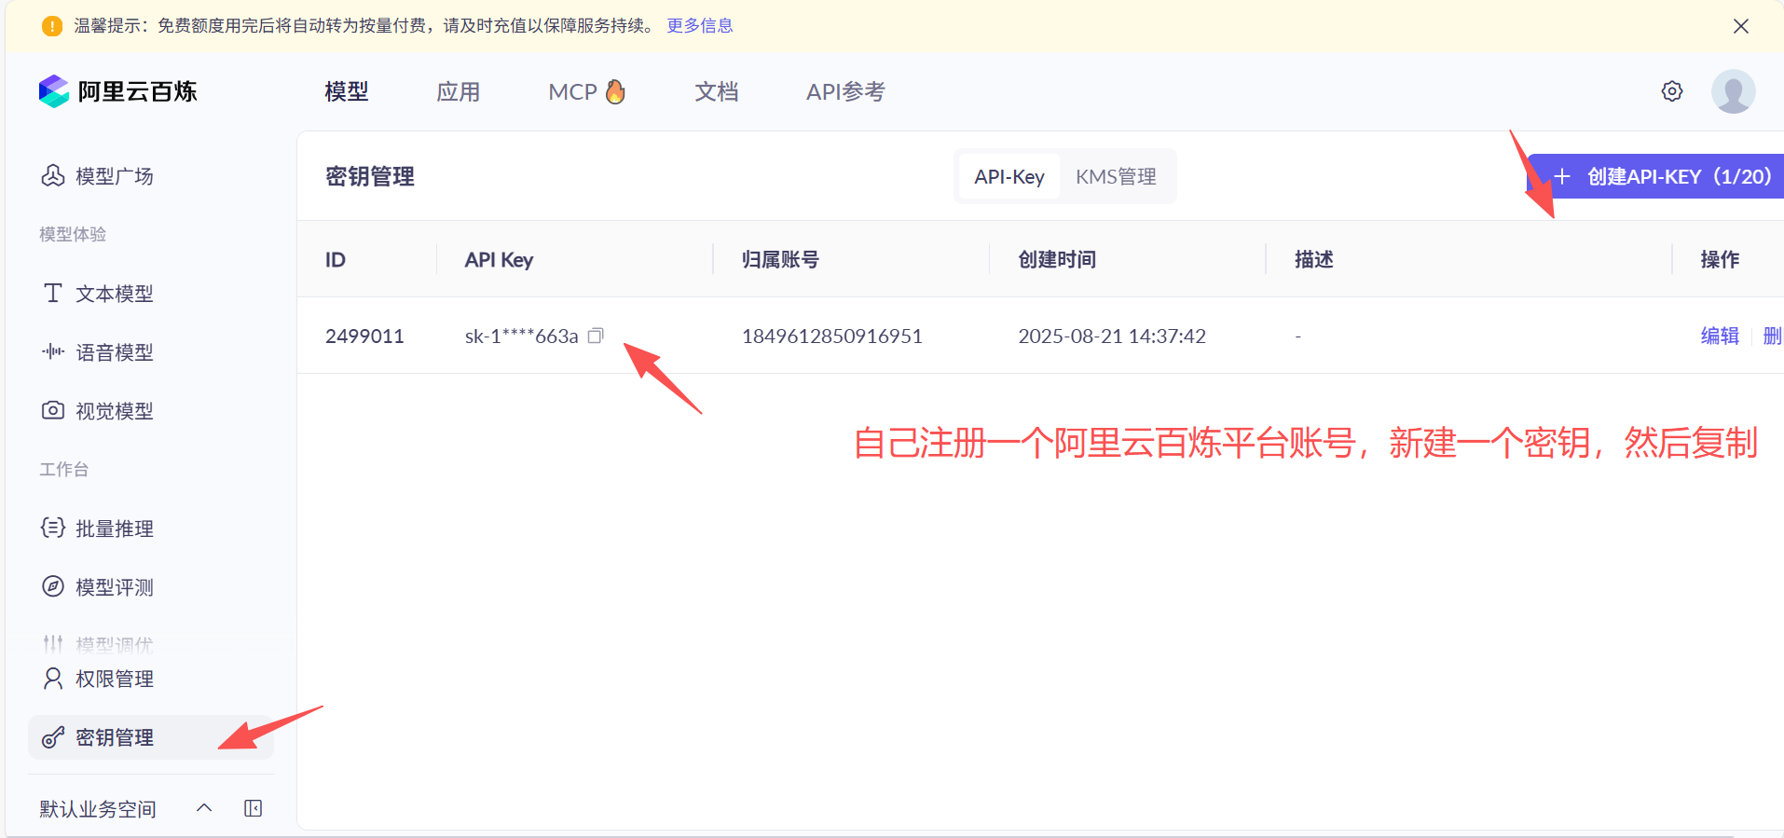Open the user avatar menu
Screen dimensions: 1784x838
pos(1733,91)
